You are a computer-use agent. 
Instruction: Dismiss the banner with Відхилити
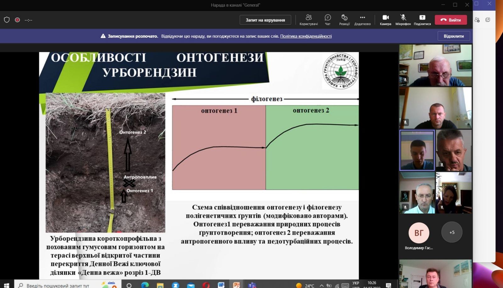[454, 36]
